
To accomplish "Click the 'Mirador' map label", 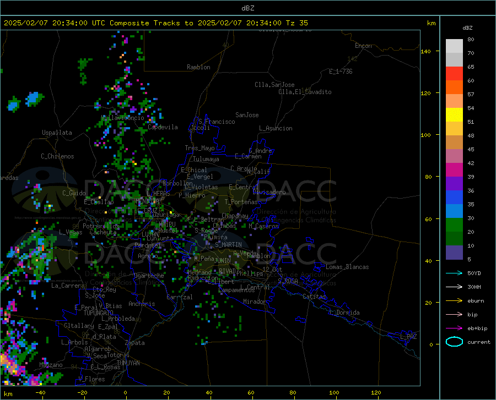I will coord(255,302).
